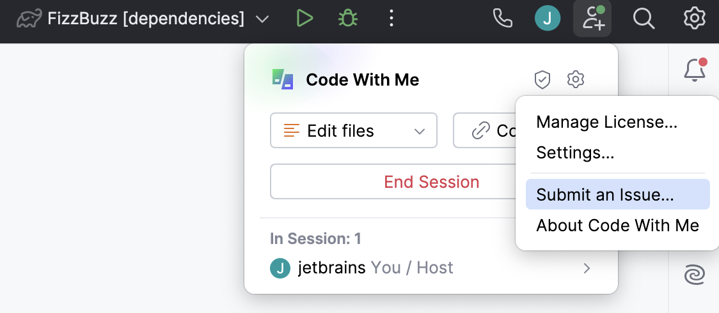Expand the FizzBuzz [dependencies] run configuration dropdown

[262, 19]
